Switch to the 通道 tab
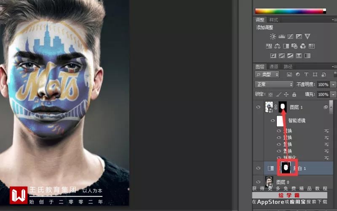Image resolution: width=337 pixels, height=211 pixels. [273, 66]
